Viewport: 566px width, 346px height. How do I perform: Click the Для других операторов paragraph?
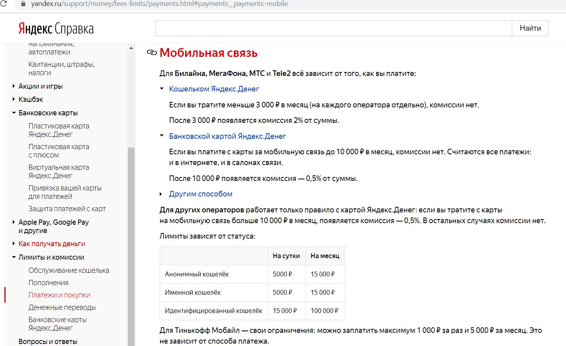click(x=353, y=215)
